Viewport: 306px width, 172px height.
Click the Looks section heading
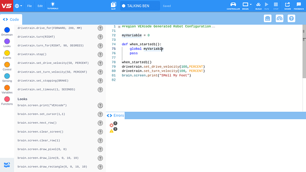(22, 99)
